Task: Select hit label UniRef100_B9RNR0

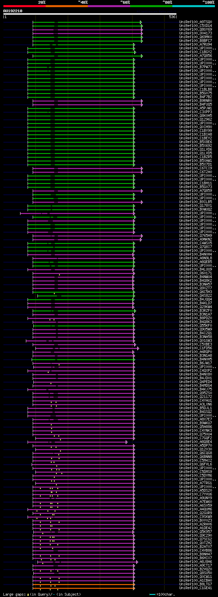Action: [196, 101]
